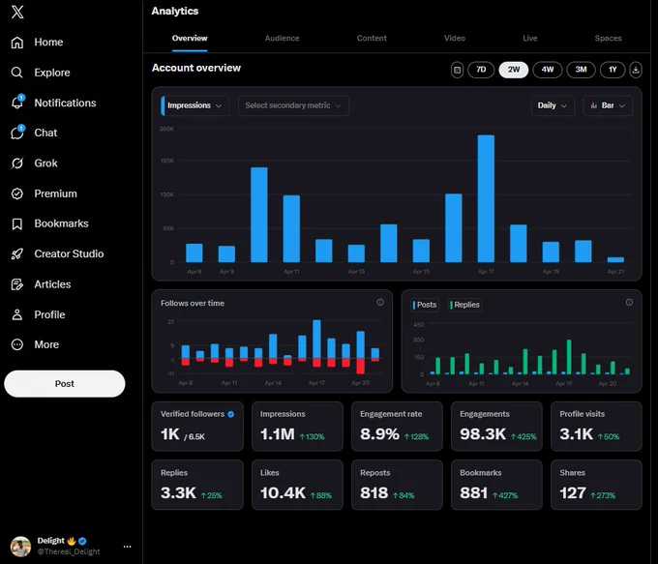Switch to the Live tab

click(530, 38)
